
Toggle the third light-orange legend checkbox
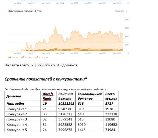35,57
